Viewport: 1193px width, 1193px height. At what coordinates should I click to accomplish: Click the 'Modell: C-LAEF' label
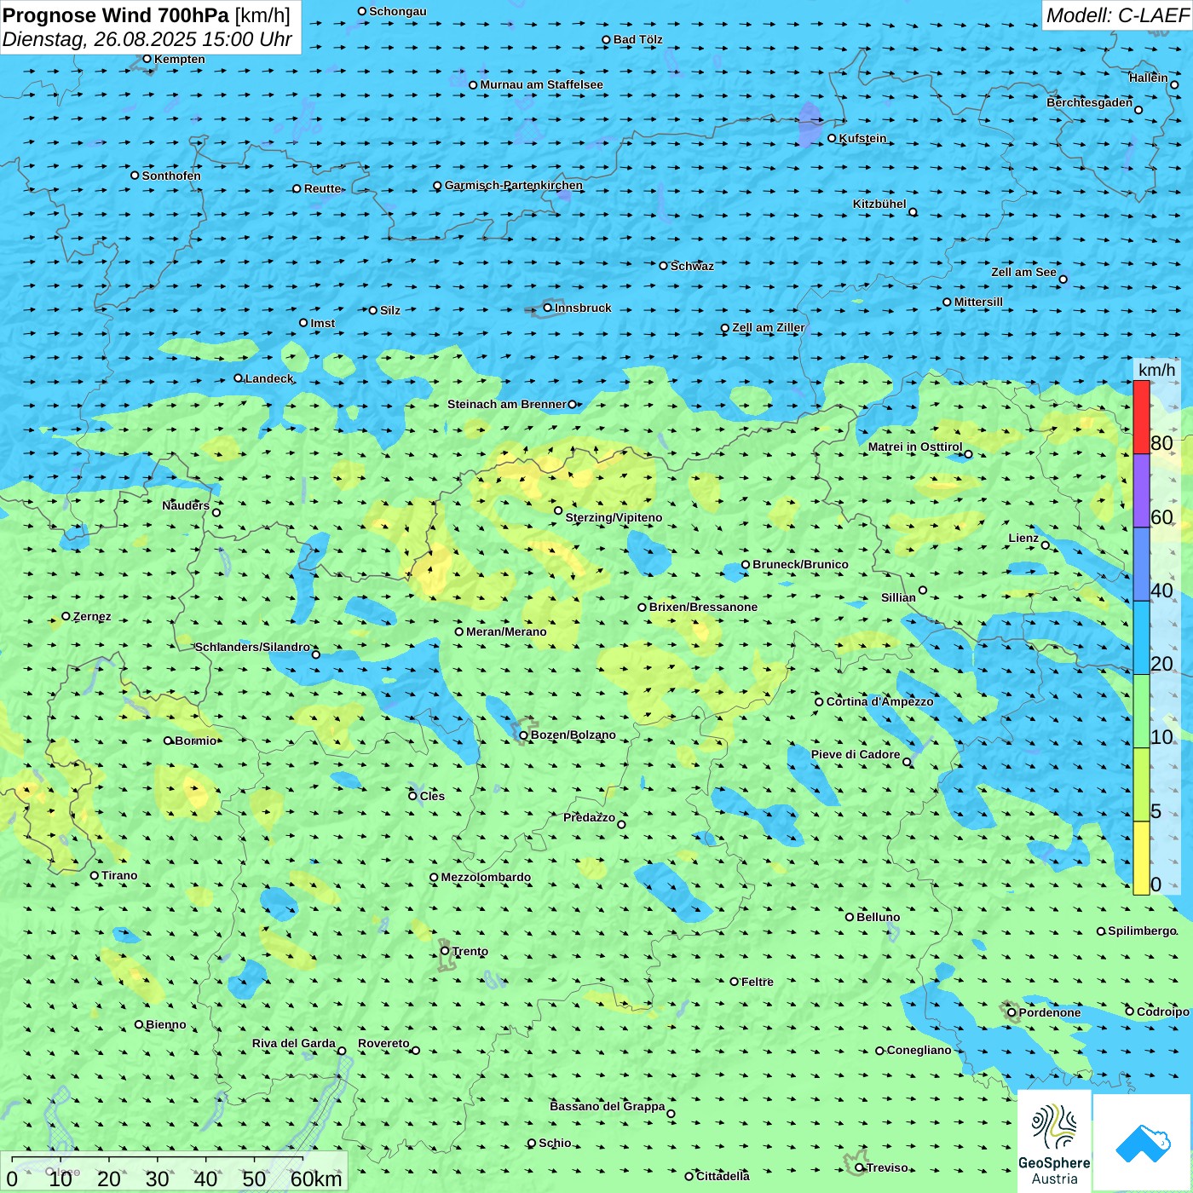(x=1117, y=15)
